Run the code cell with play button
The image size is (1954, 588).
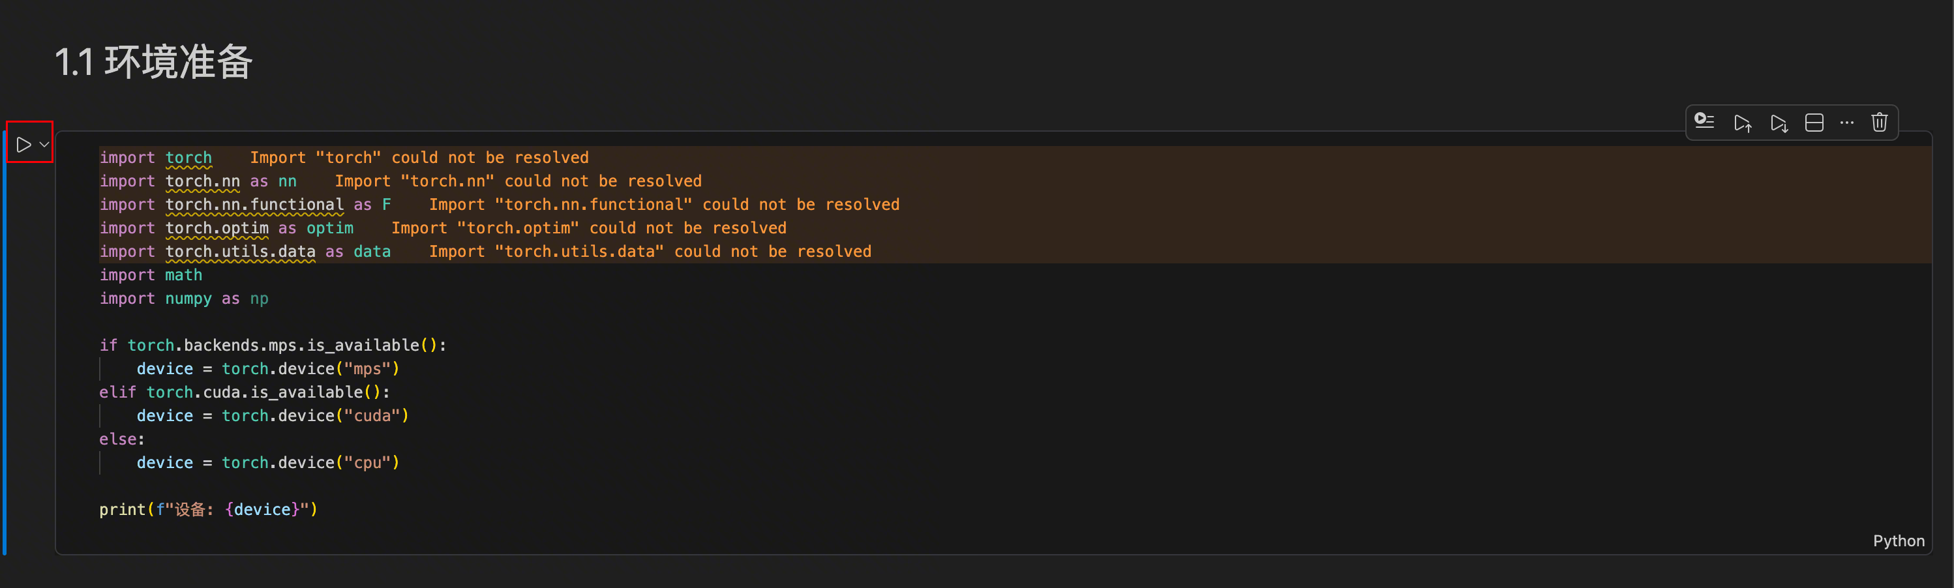tap(23, 144)
